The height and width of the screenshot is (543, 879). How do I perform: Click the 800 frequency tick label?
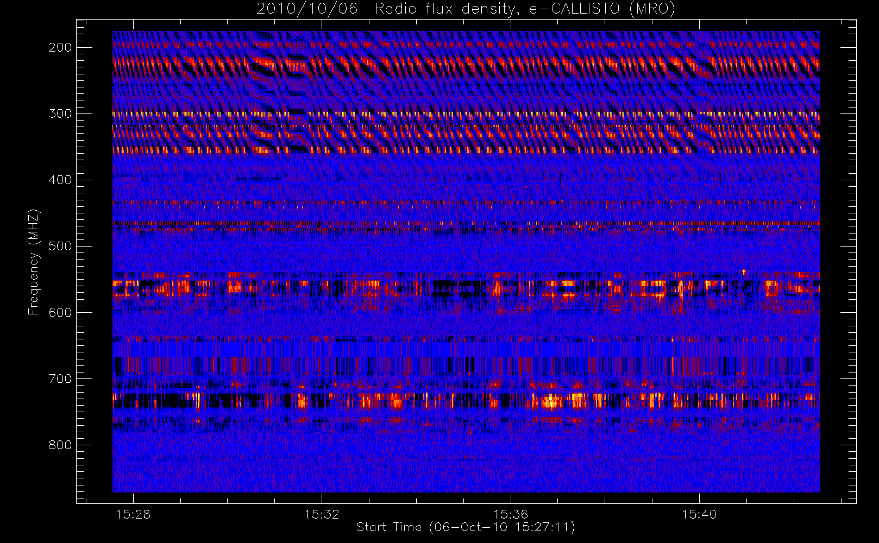[60, 445]
